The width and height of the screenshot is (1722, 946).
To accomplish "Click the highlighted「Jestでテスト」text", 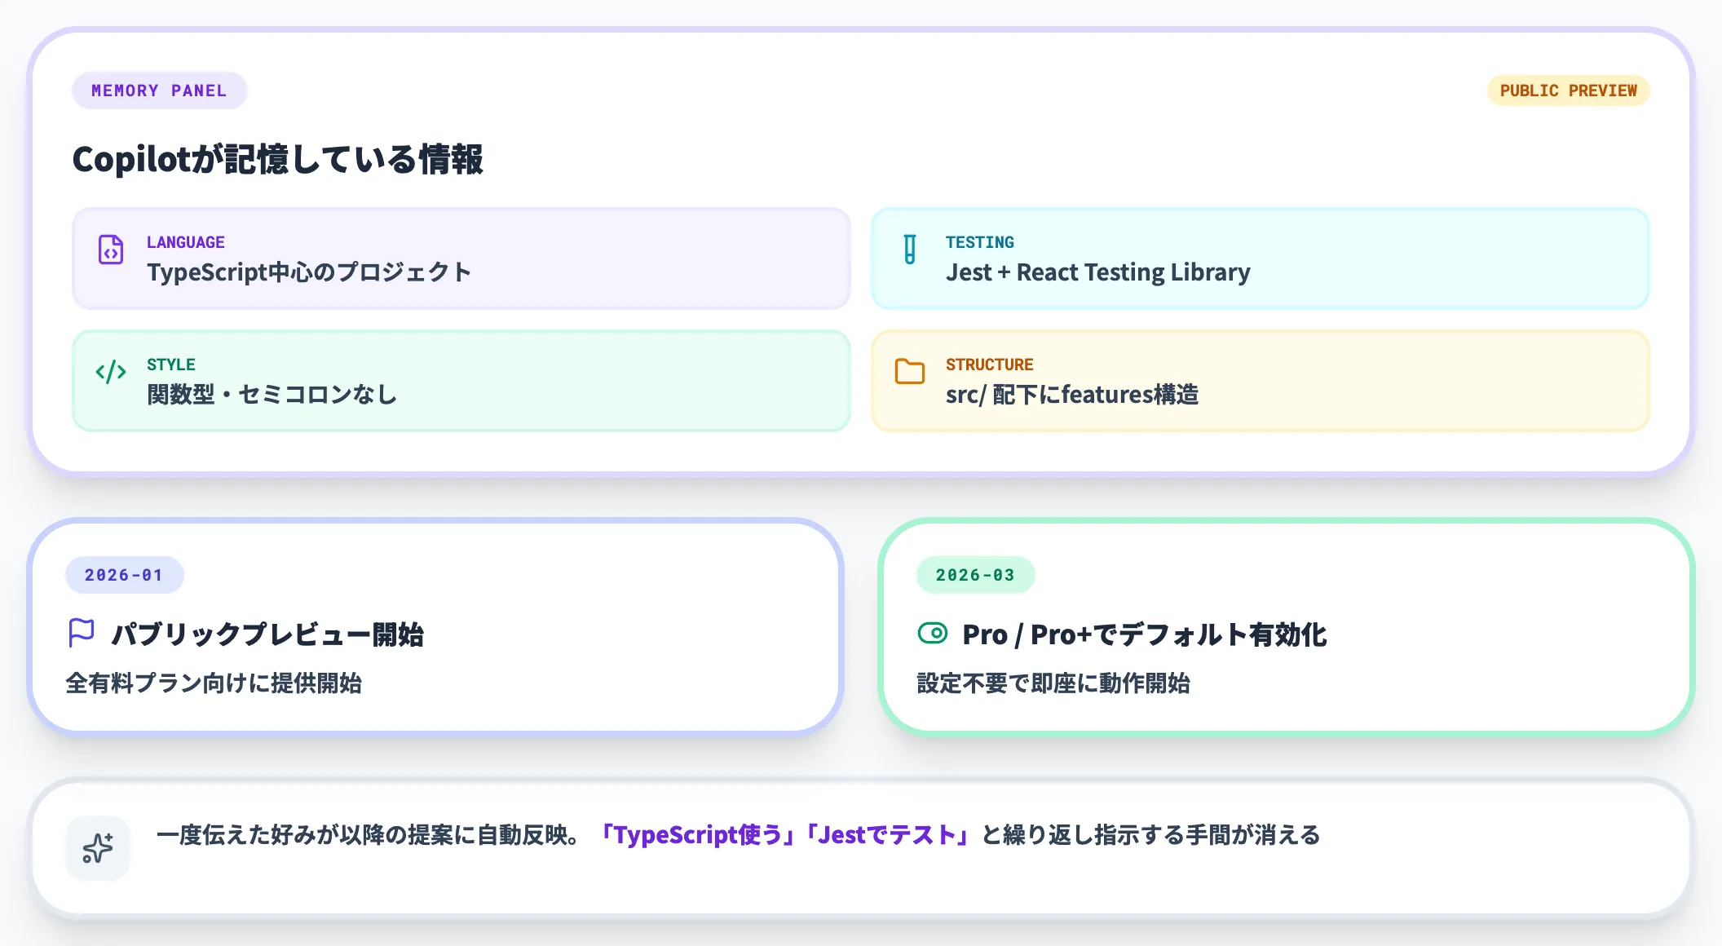I will [x=887, y=835].
